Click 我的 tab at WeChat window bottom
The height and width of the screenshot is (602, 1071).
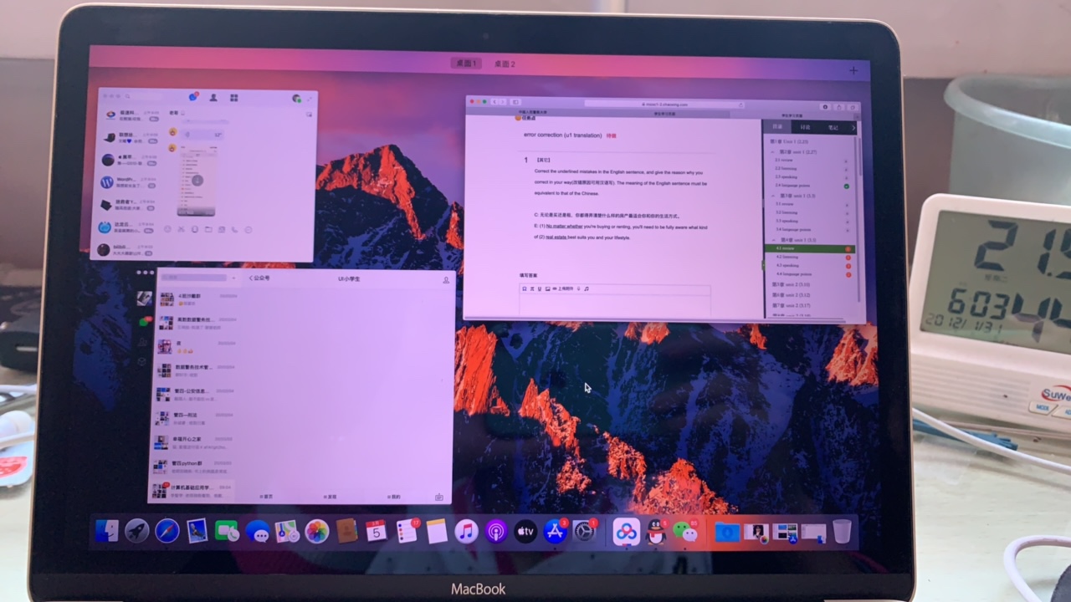click(x=394, y=497)
